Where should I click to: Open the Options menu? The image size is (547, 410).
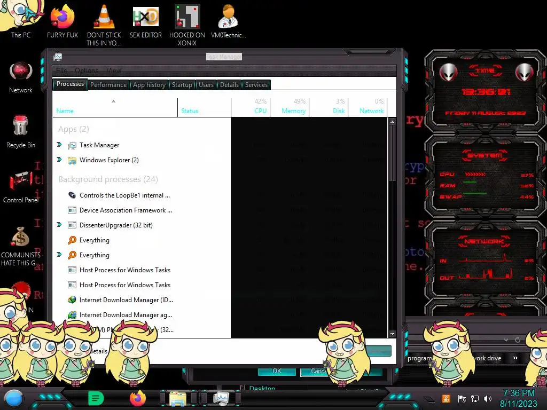[87, 70]
